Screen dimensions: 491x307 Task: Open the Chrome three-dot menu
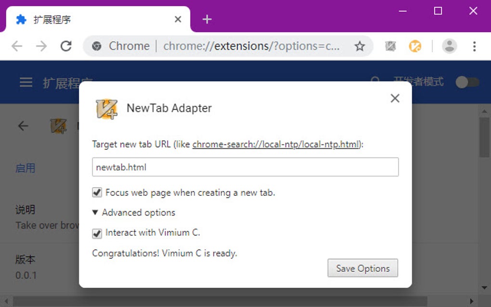475,46
